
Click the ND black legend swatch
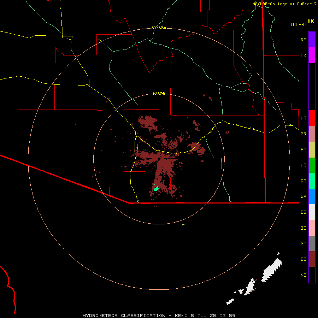pyautogui.click(x=312, y=275)
